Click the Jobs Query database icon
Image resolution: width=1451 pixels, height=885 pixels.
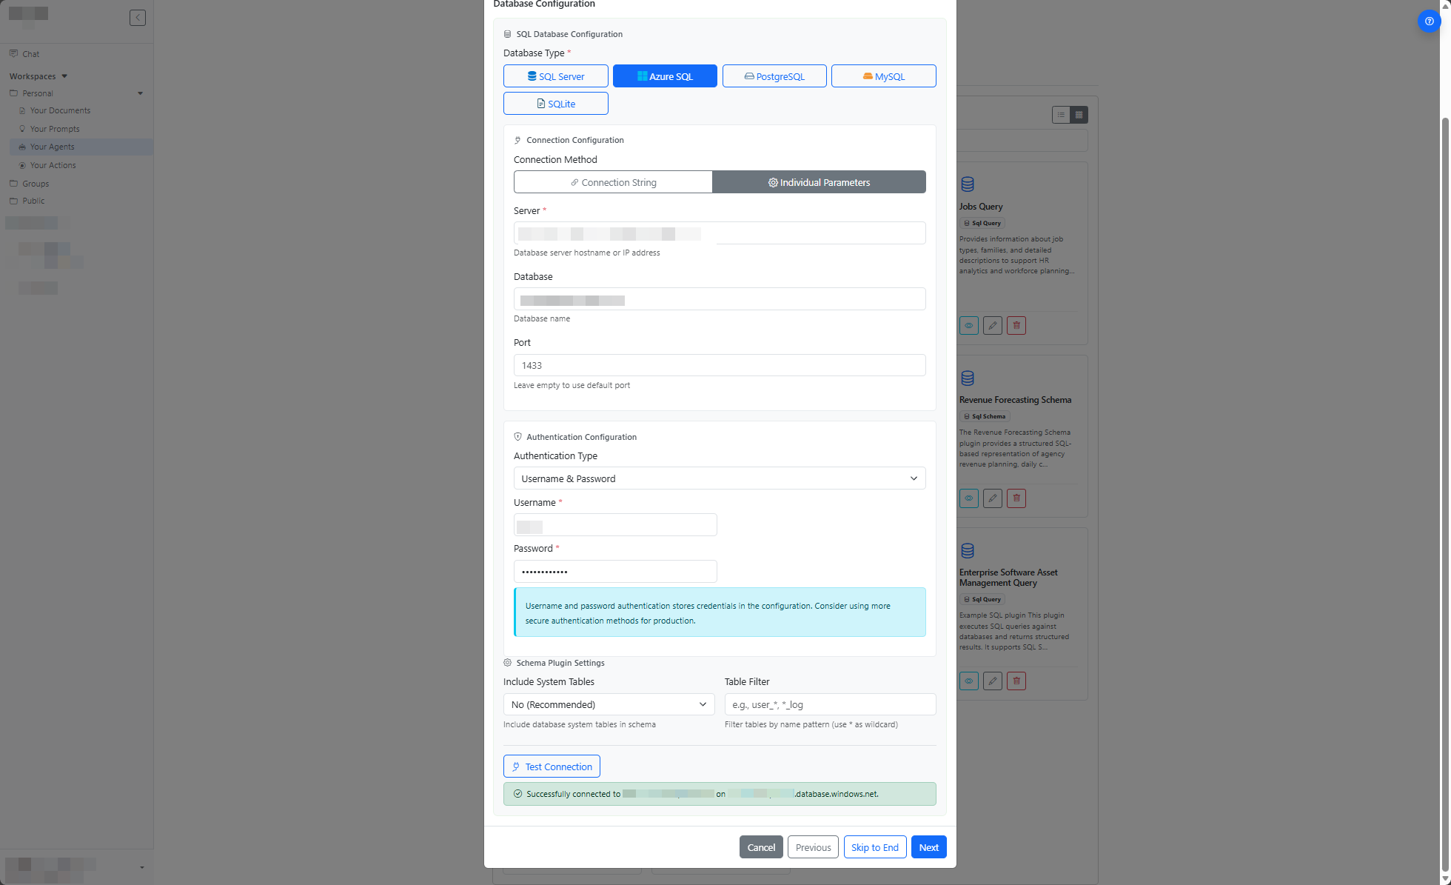point(968,184)
